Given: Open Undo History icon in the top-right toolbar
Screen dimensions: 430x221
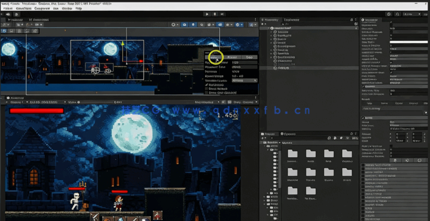Looking at the screenshot, I should pyautogui.click(x=388, y=14).
